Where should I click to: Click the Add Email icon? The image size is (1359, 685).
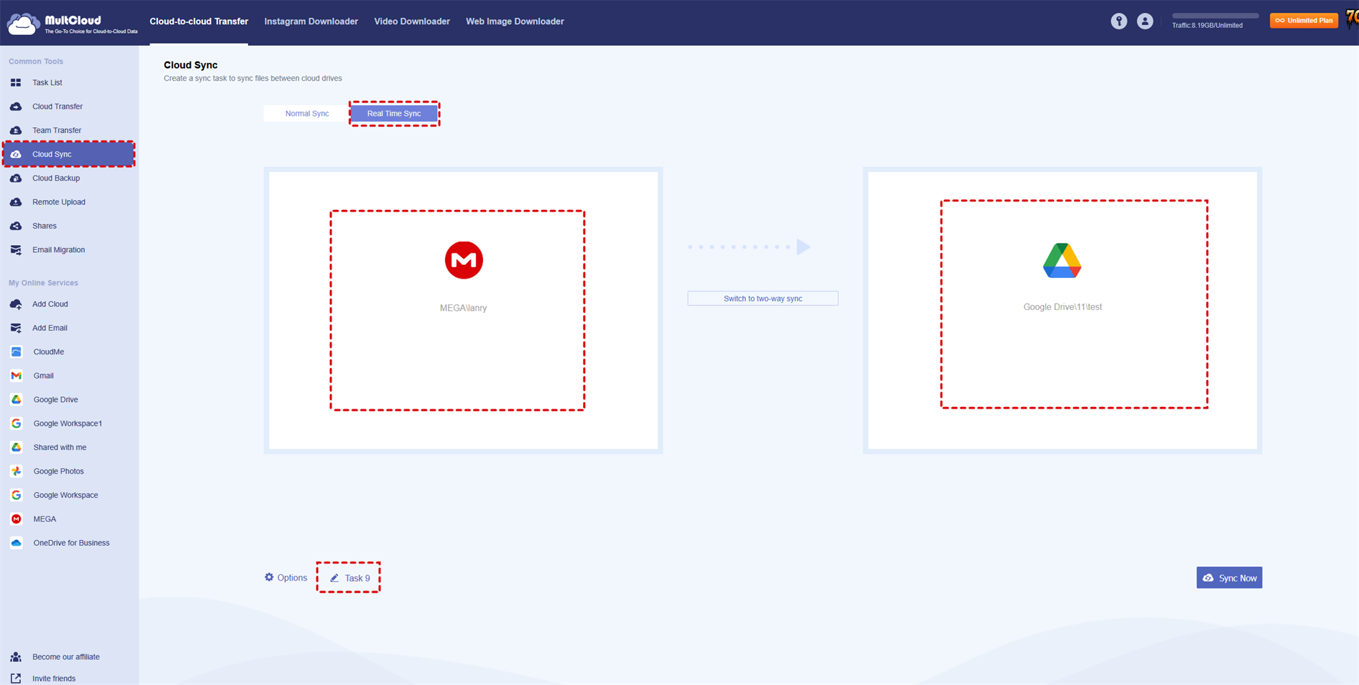(16, 328)
